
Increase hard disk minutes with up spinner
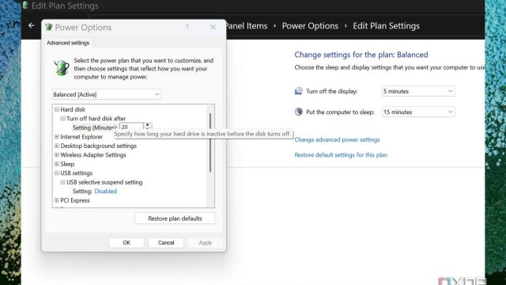[x=148, y=125]
